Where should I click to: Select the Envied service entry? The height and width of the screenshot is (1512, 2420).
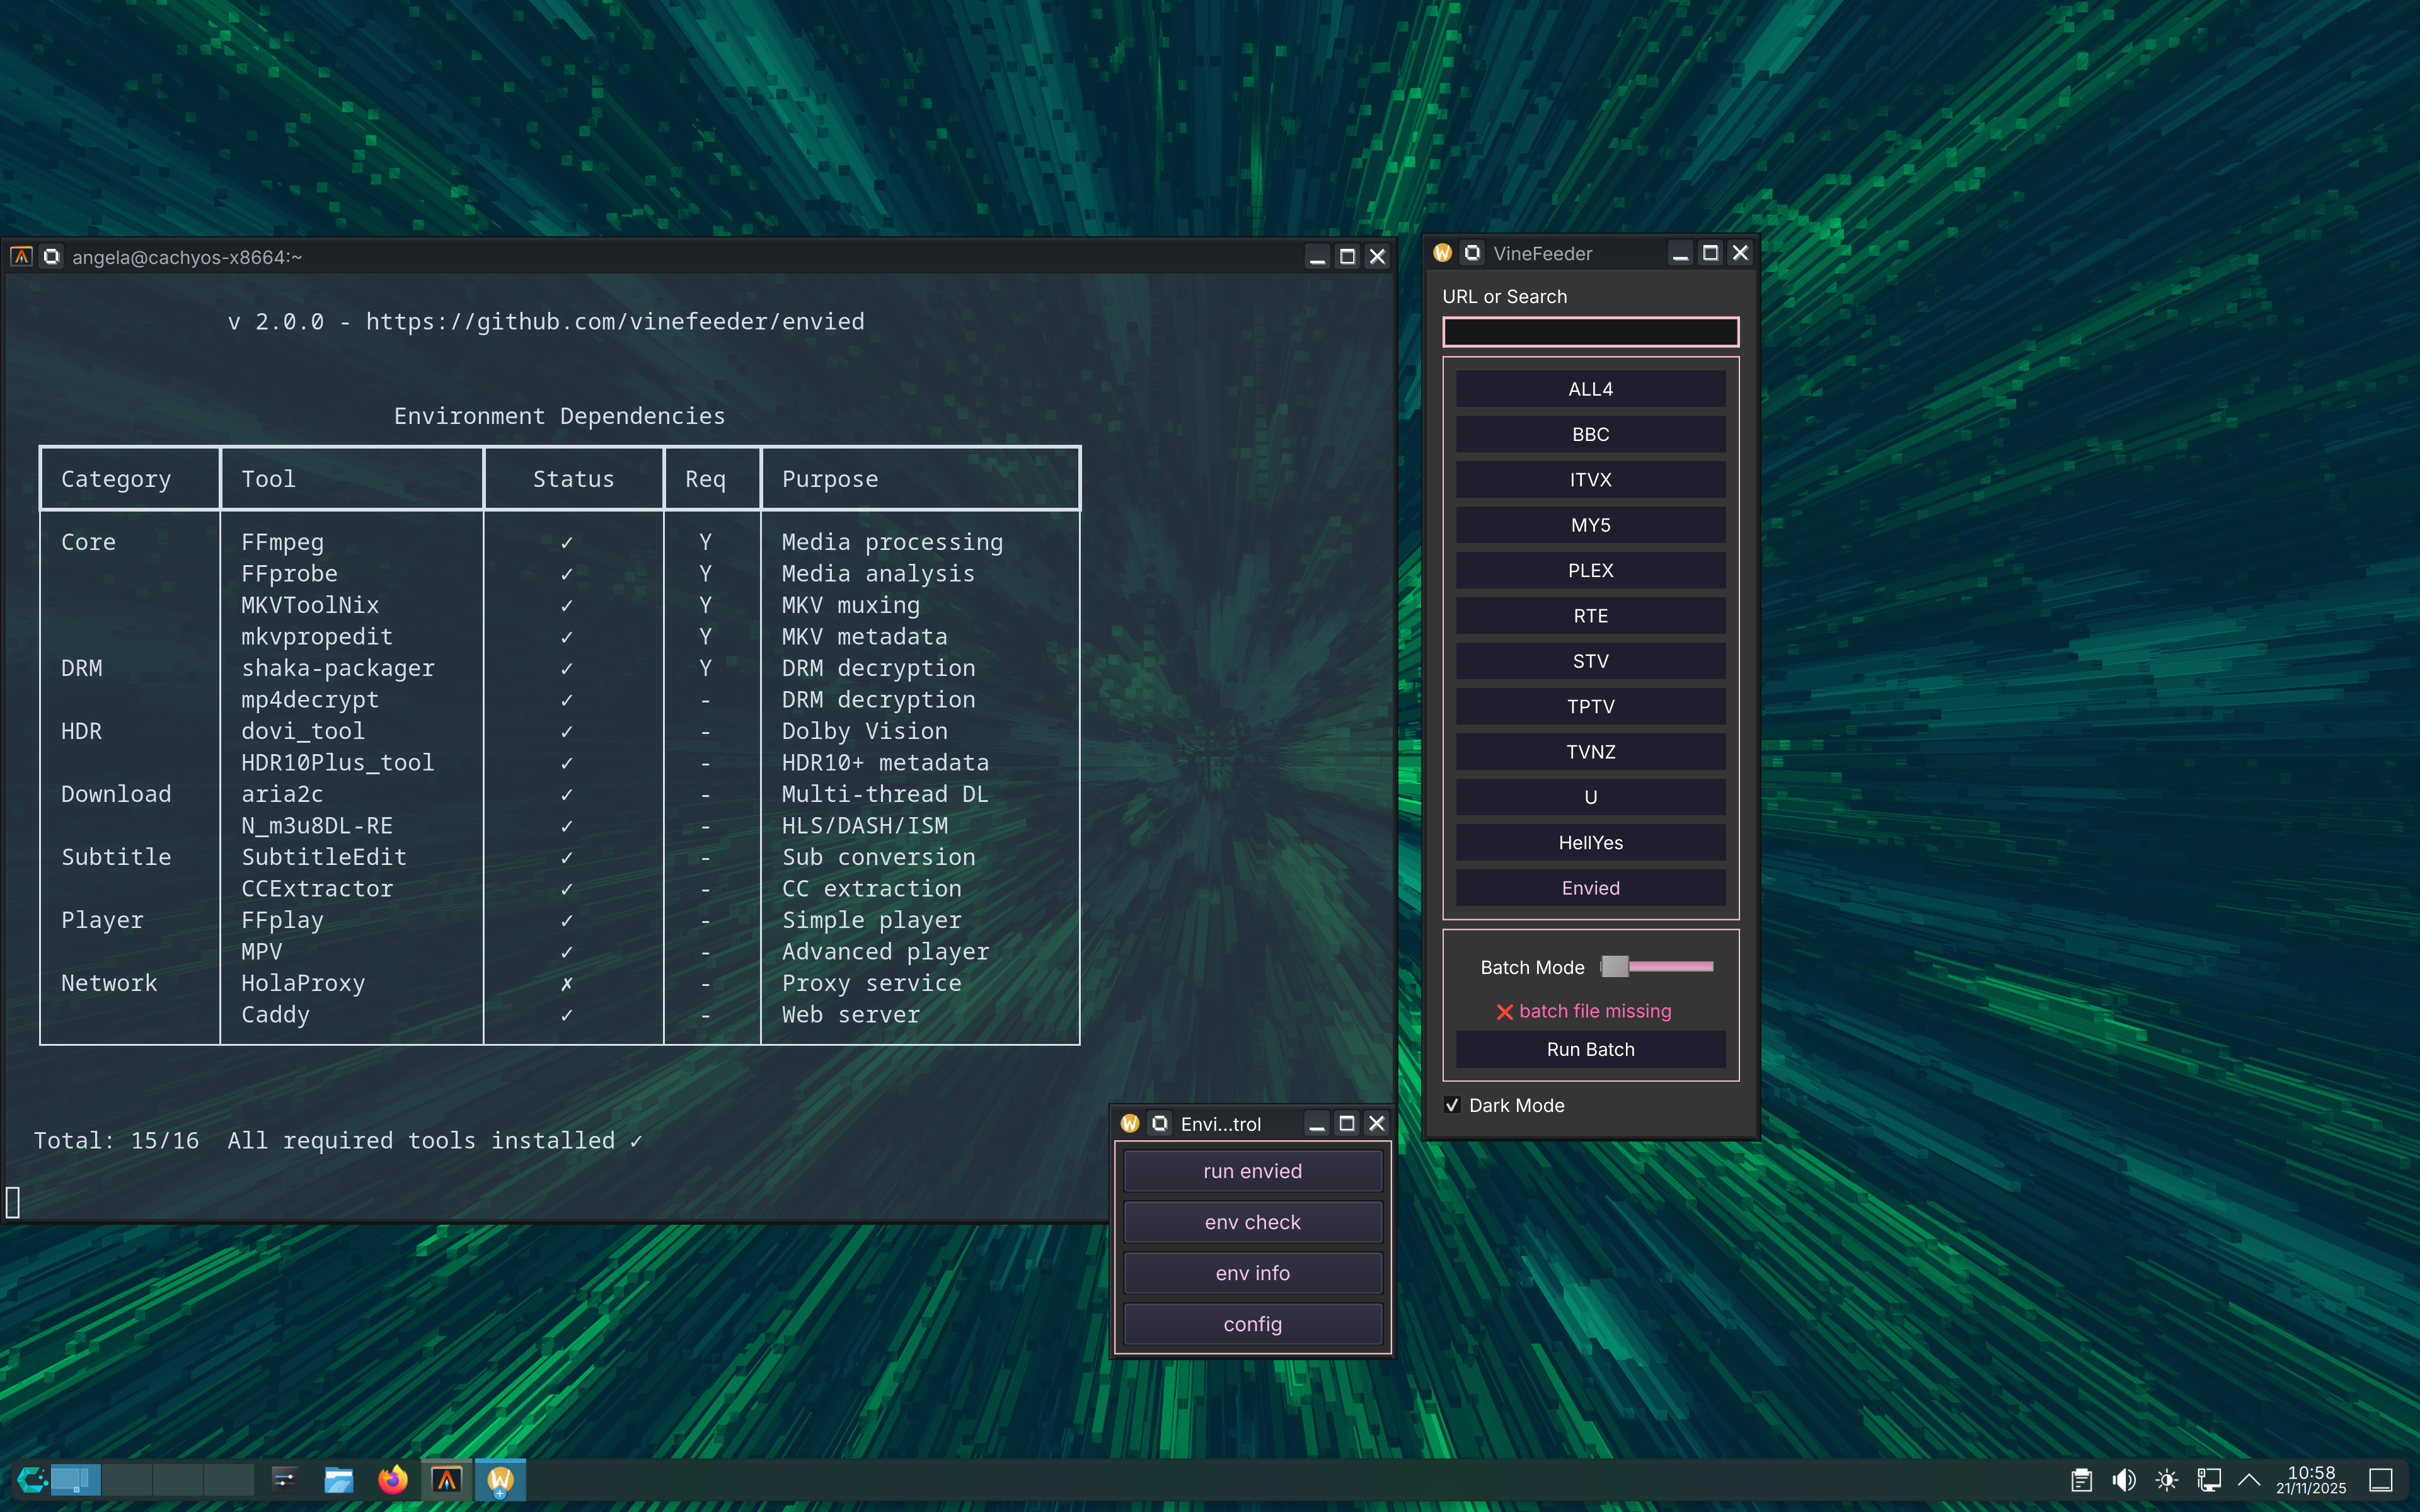tap(1590, 888)
